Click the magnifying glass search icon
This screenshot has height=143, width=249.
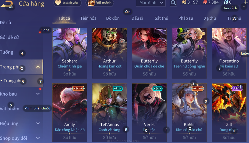[173, 3]
